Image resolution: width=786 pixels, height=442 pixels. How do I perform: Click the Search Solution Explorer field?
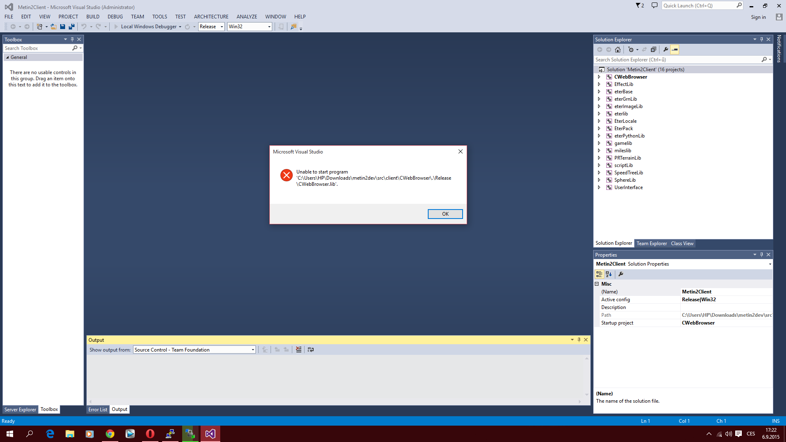coord(678,60)
